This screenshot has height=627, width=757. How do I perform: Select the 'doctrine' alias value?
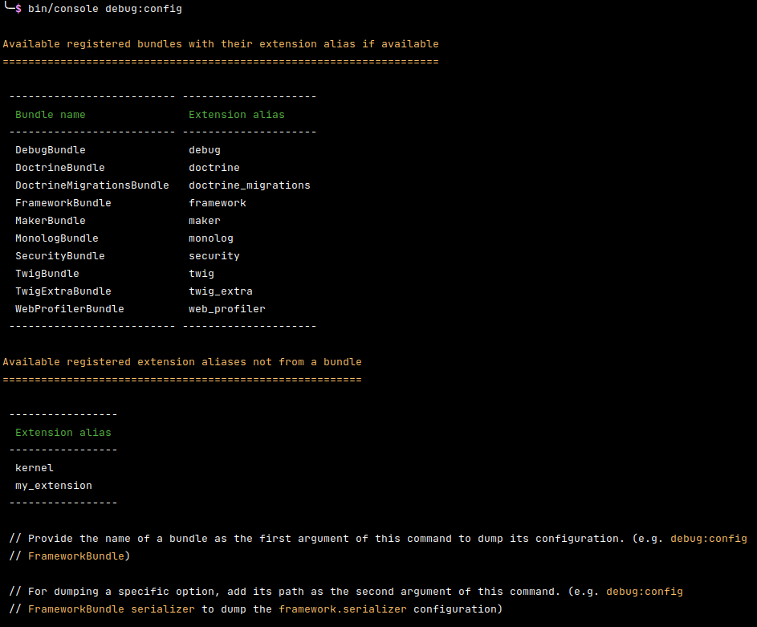214,168
